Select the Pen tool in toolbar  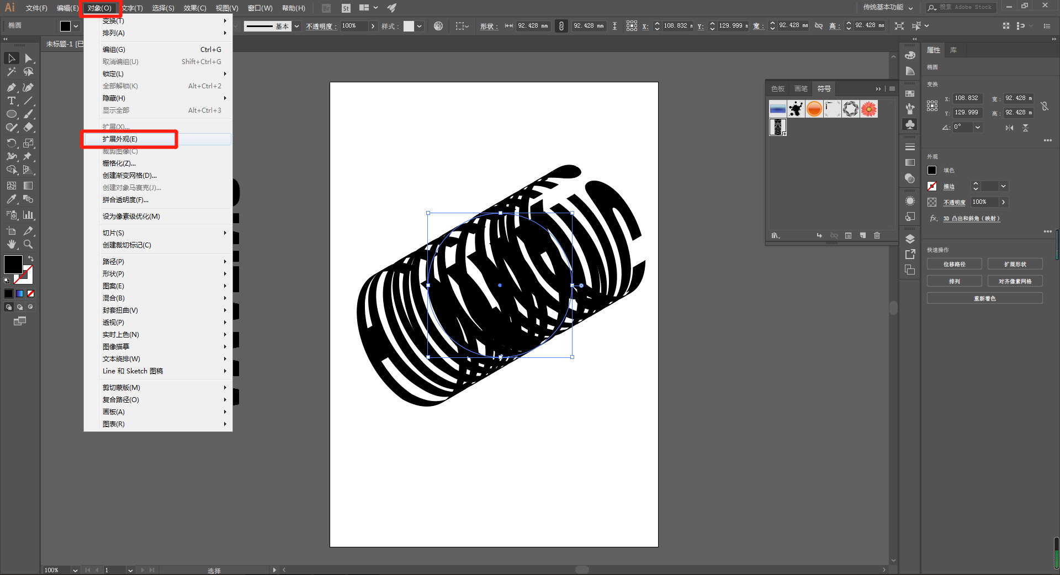pos(11,87)
